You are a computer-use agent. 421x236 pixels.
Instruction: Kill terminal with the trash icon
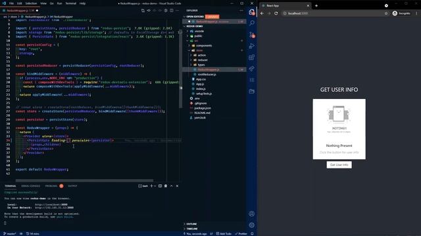click(166, 186)
